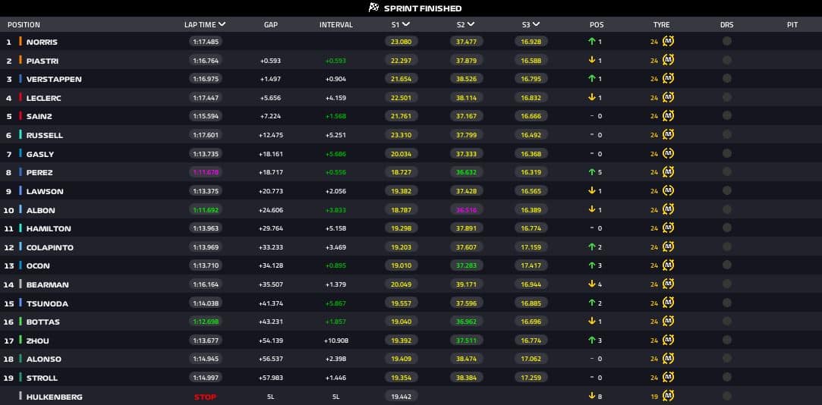This screenshot has height=405, width=822.
Task: Click Hamilton's medium tyre icon
Action: (x=668, y=228)
